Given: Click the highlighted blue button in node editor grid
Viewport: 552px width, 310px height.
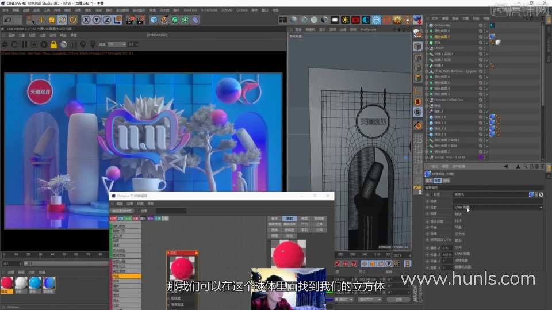Looking at the screenshot, I should tap(289, 219).
